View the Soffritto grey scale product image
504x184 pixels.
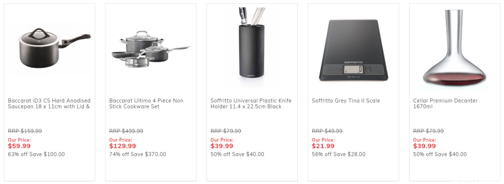(x=353, y=50)
